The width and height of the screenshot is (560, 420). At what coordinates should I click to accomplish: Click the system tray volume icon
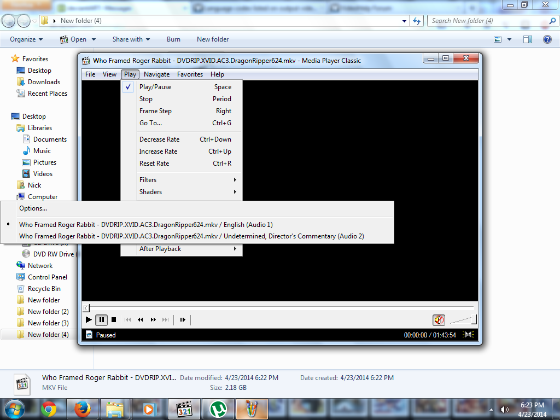505,410
